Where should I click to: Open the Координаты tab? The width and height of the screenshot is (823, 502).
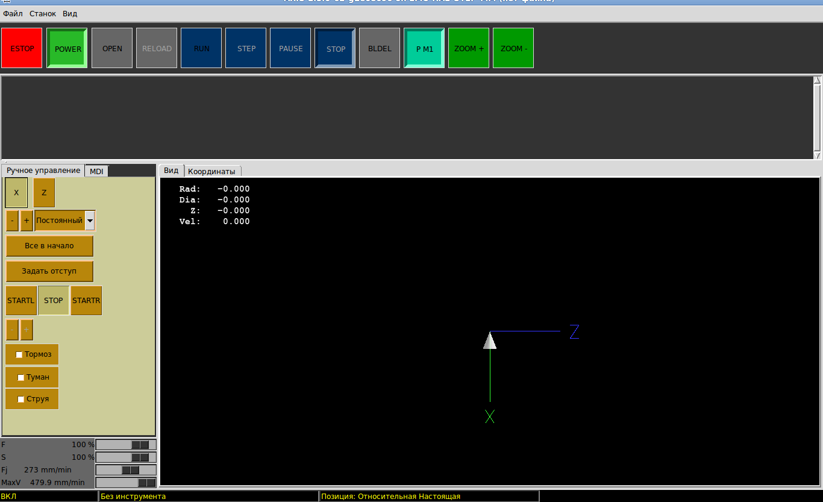(x=211, y=171)
